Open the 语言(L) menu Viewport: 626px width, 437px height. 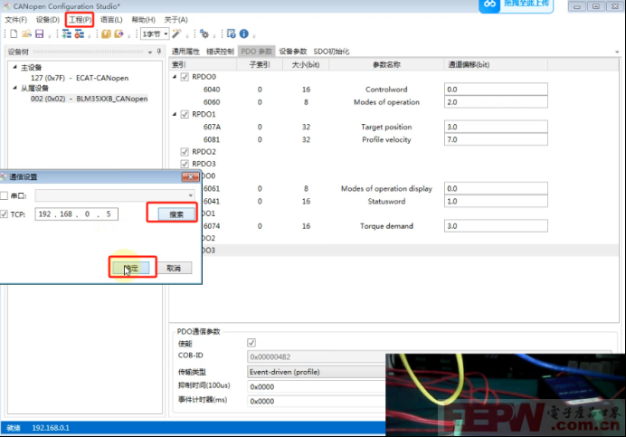point(111,20)
